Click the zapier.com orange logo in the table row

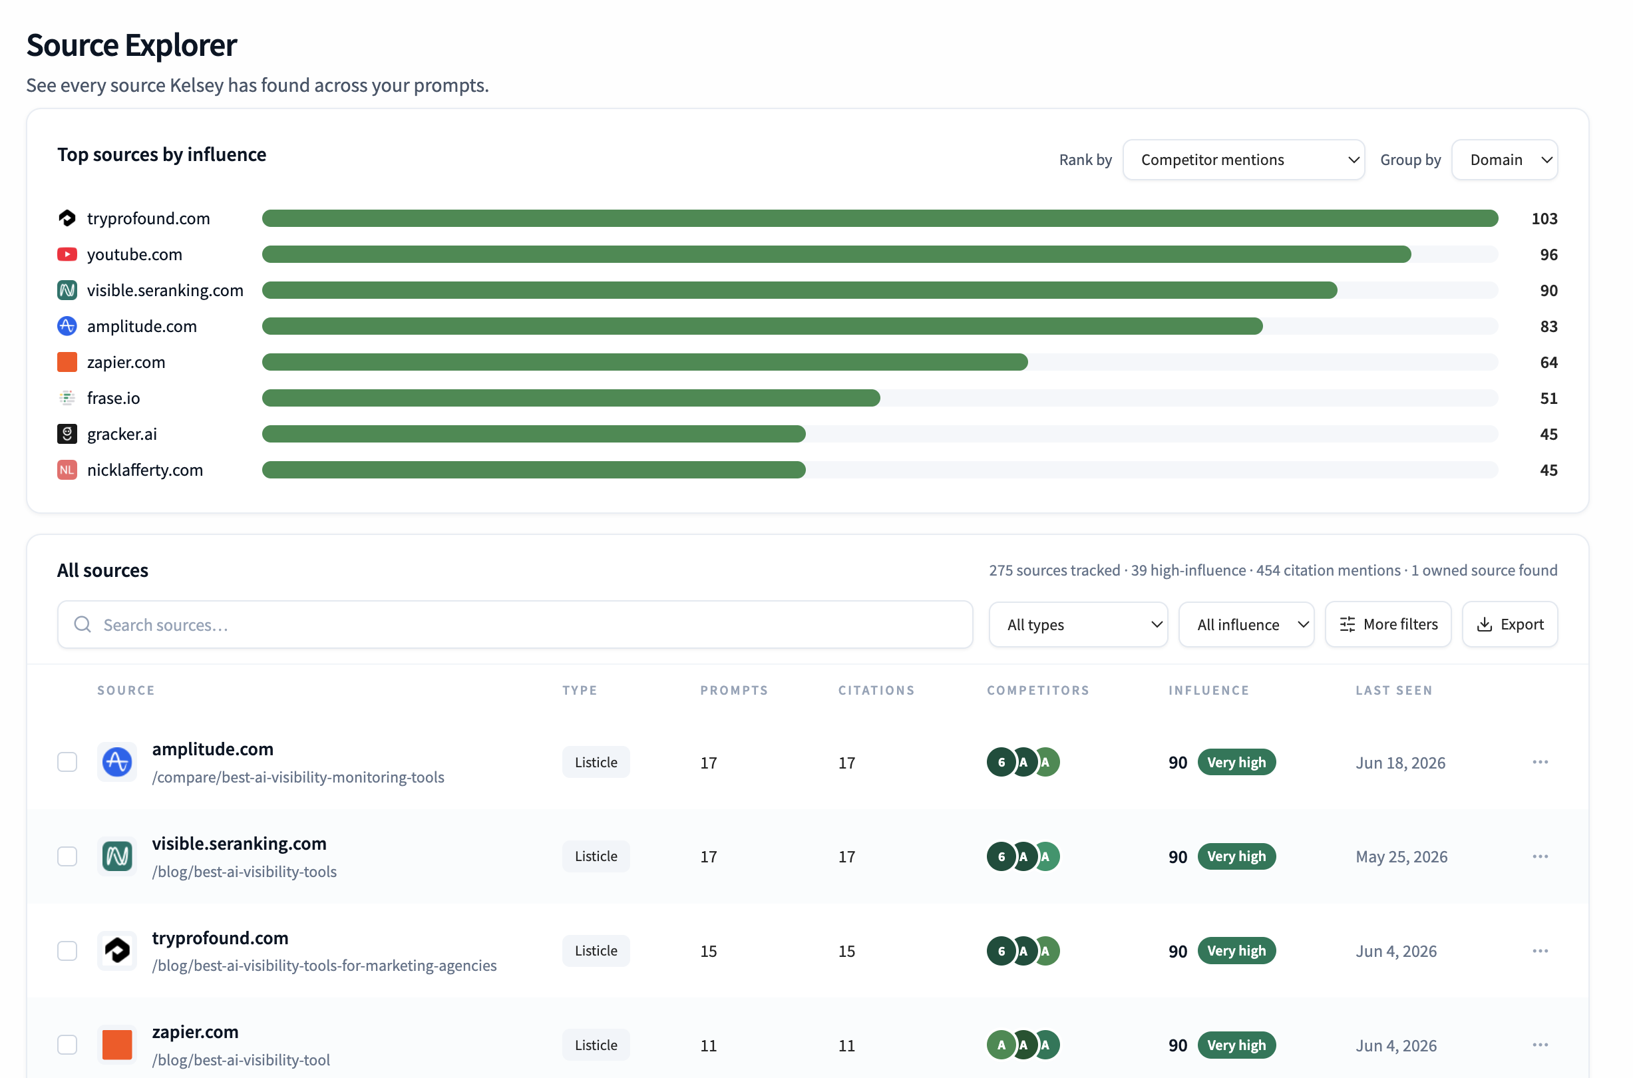[x=117, y=1045]
